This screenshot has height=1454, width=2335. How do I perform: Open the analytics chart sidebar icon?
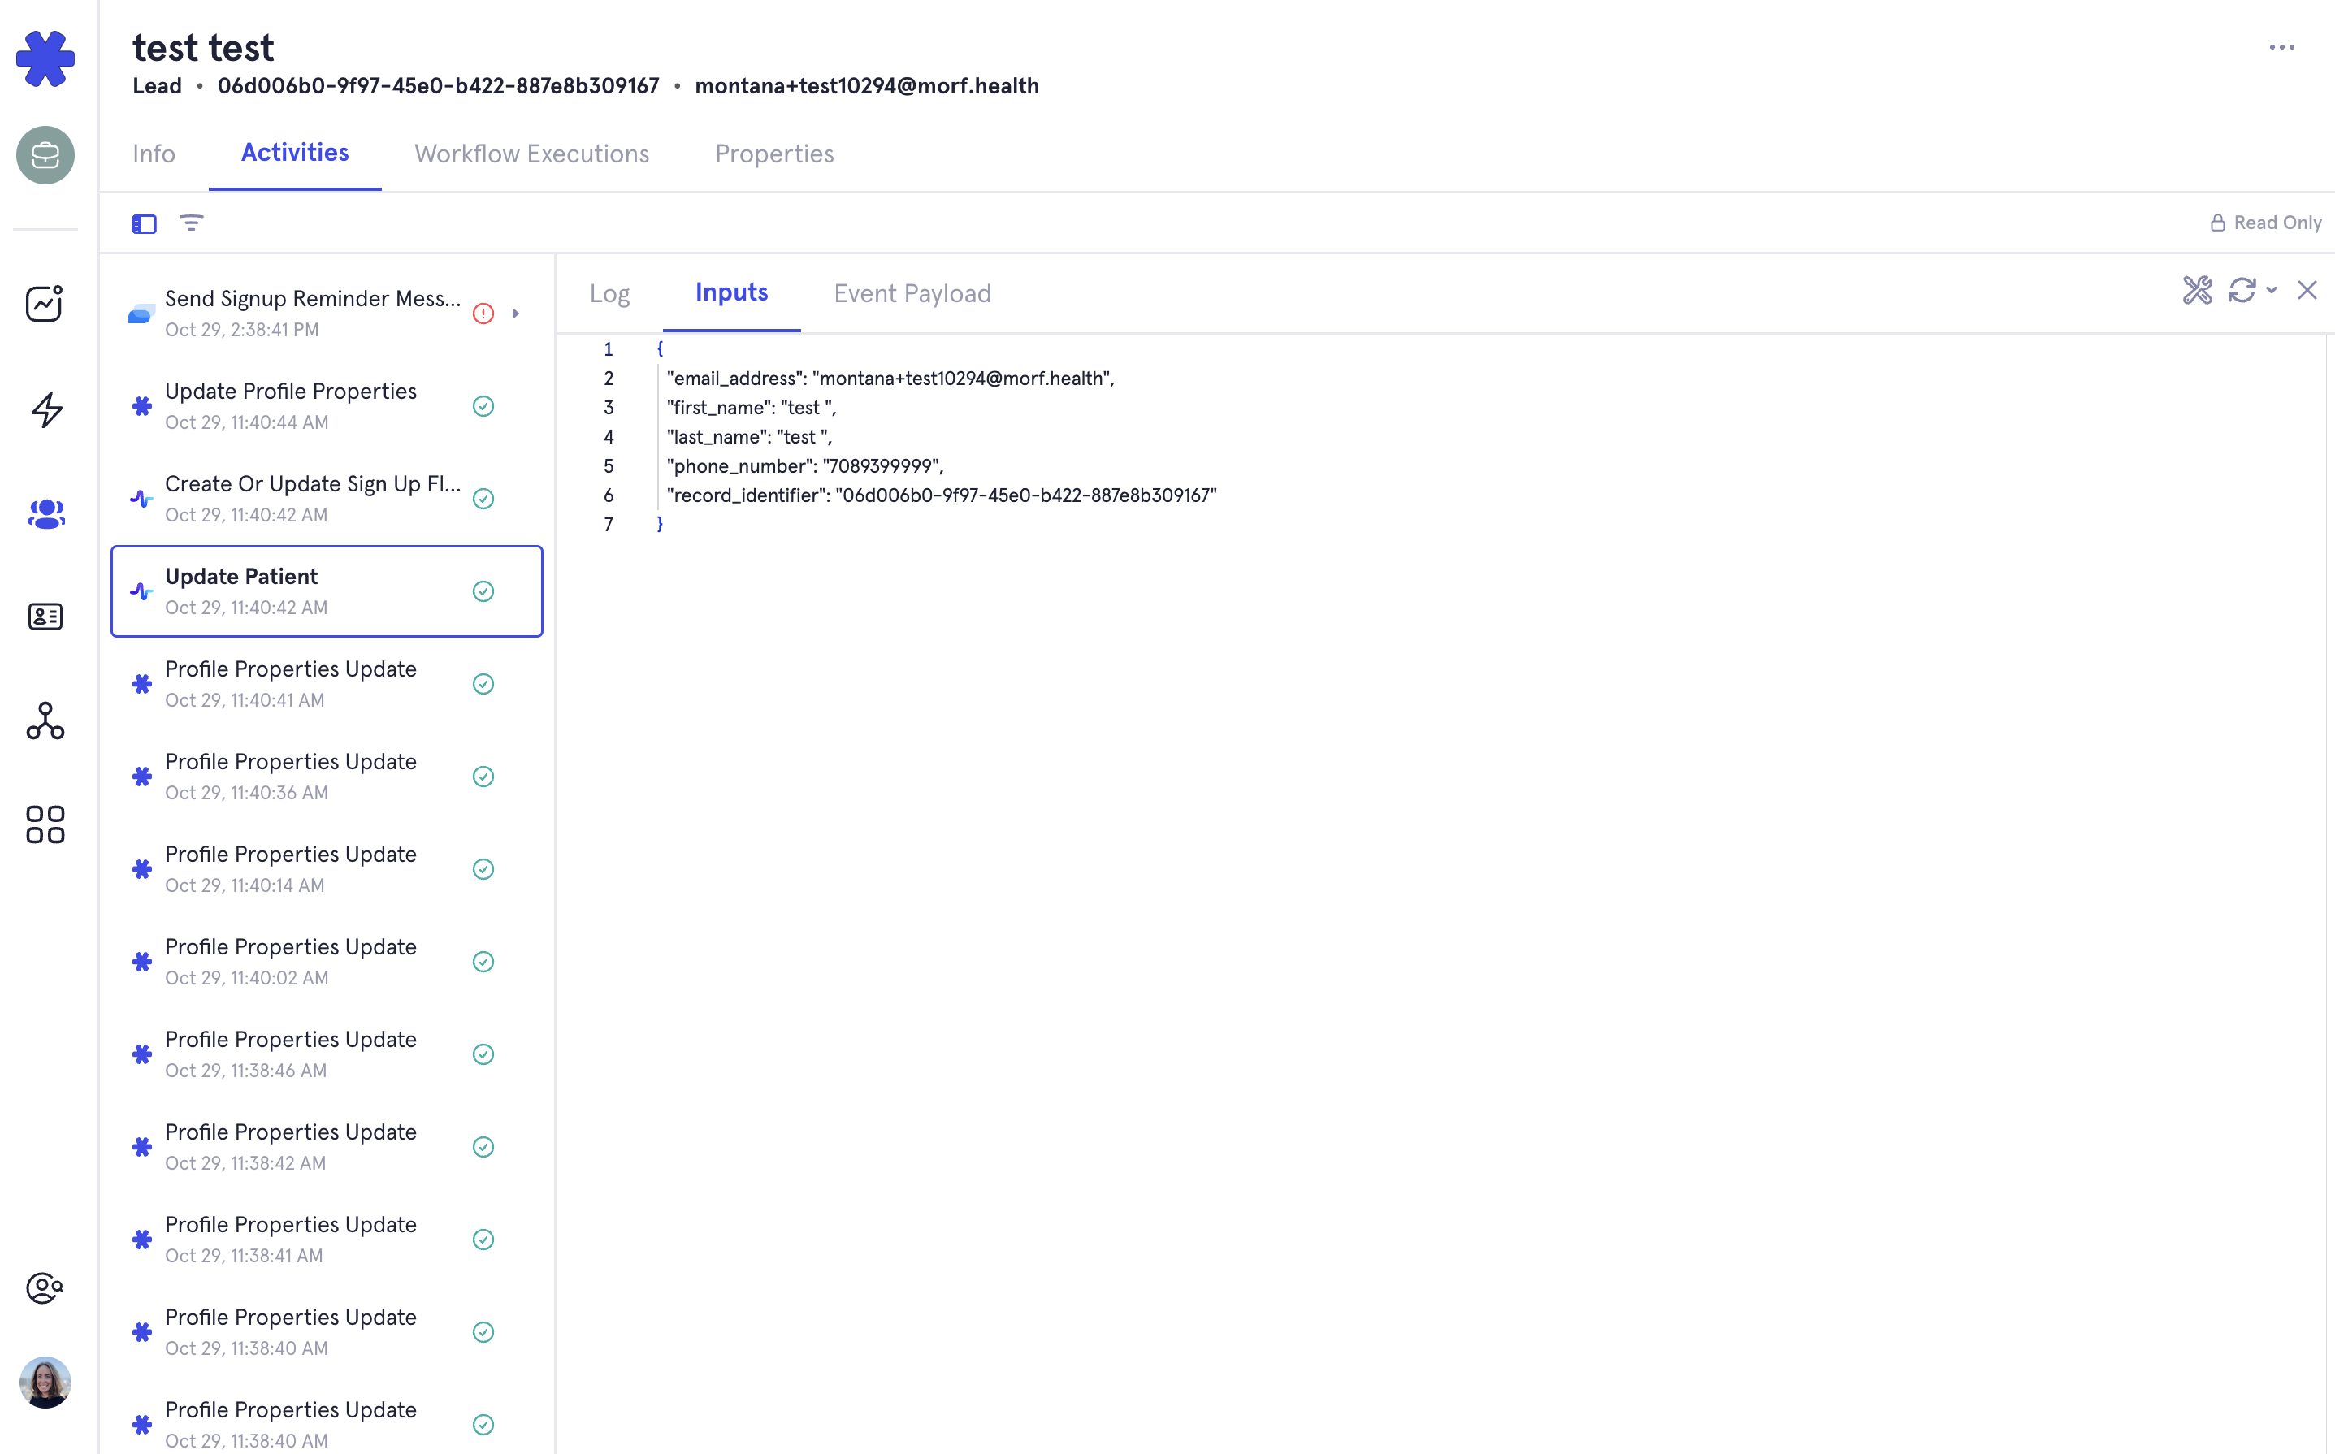[x=45, y=304]
